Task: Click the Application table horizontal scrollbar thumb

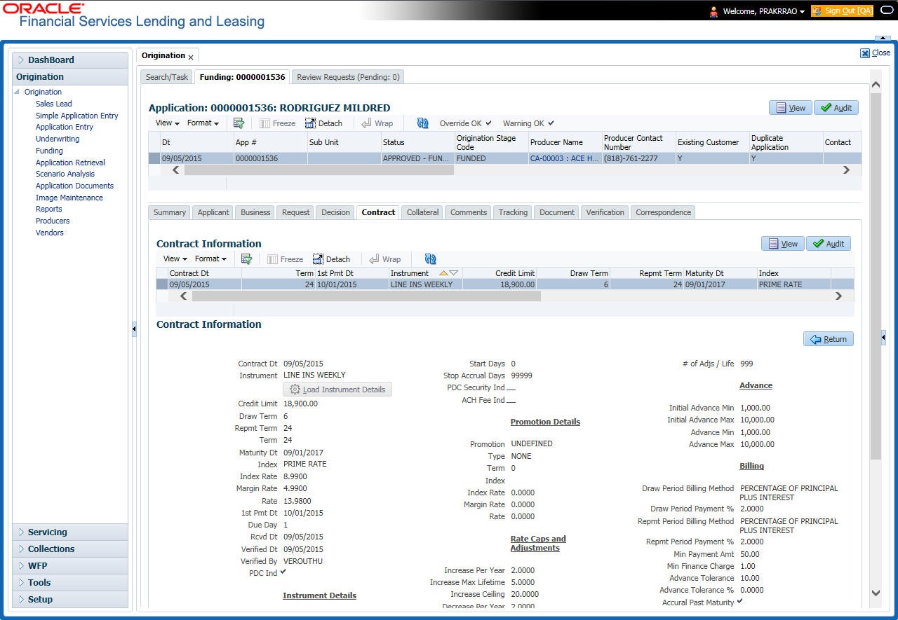Action: click(319, 170)
